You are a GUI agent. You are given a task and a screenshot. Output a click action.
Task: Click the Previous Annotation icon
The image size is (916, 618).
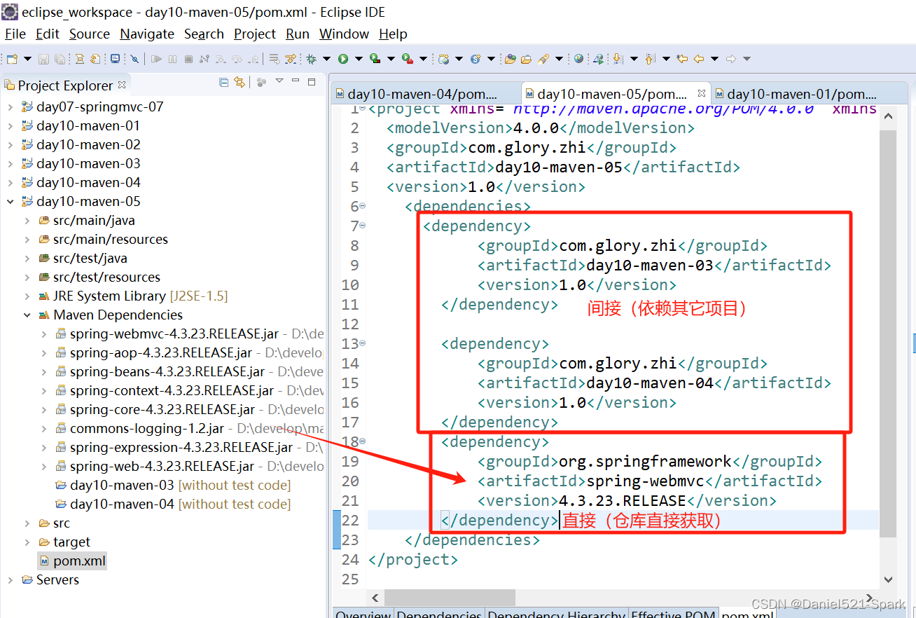[x=649, y=59]
